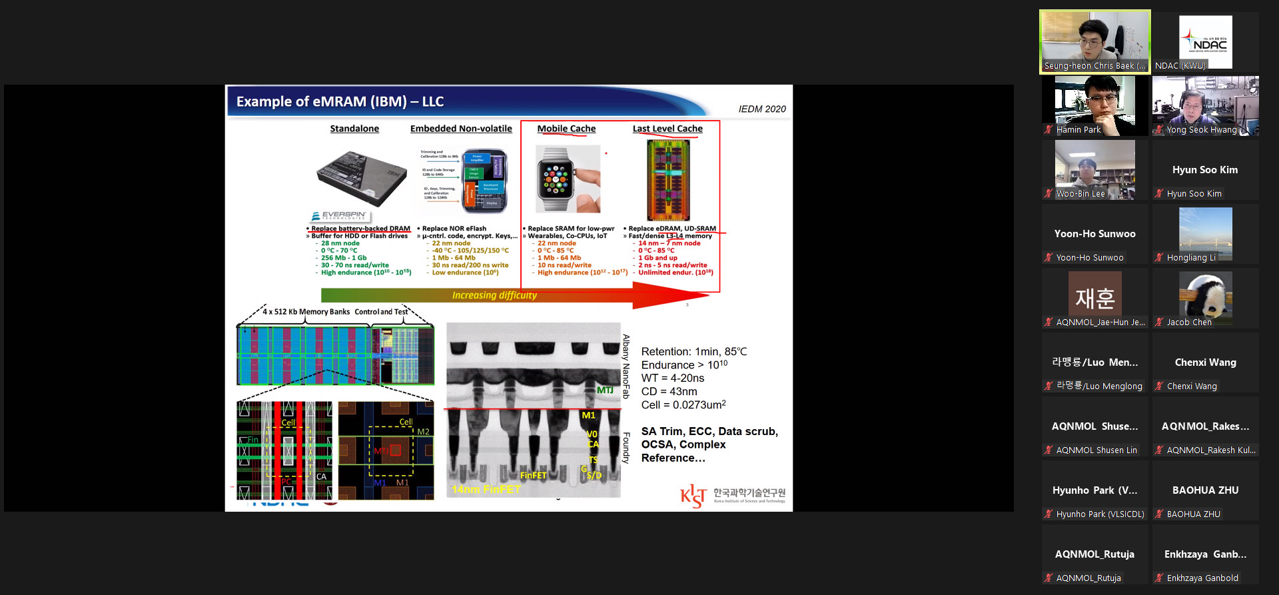
Task: Click the muted mic icon beside Hyunho Park (VLSICDL)
Action: click(x=1049, y=514)
